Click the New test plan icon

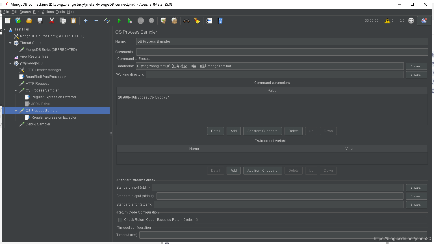8,21
